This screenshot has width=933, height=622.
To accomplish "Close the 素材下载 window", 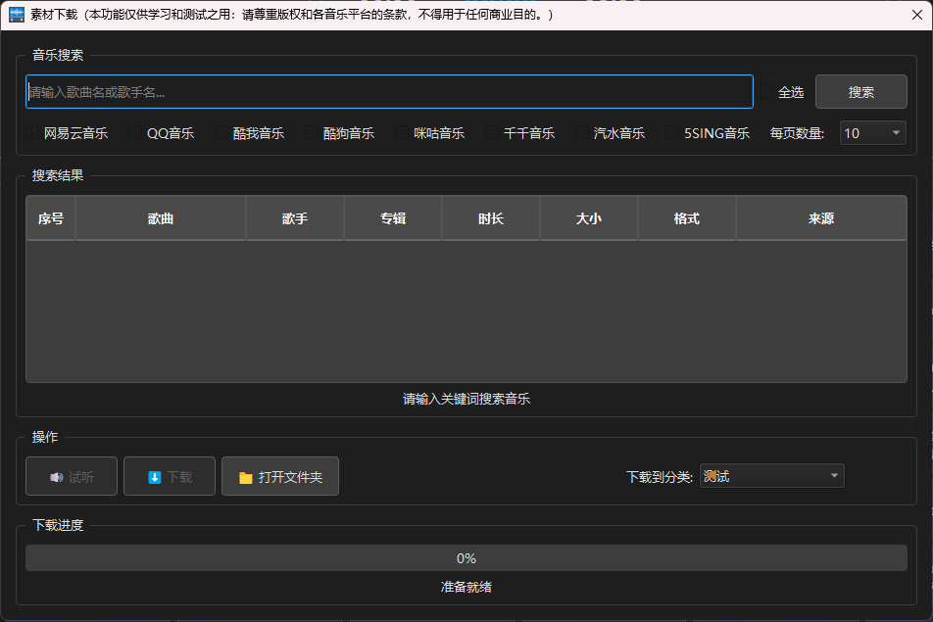I will pyautogui.click(x=916, y=15).
